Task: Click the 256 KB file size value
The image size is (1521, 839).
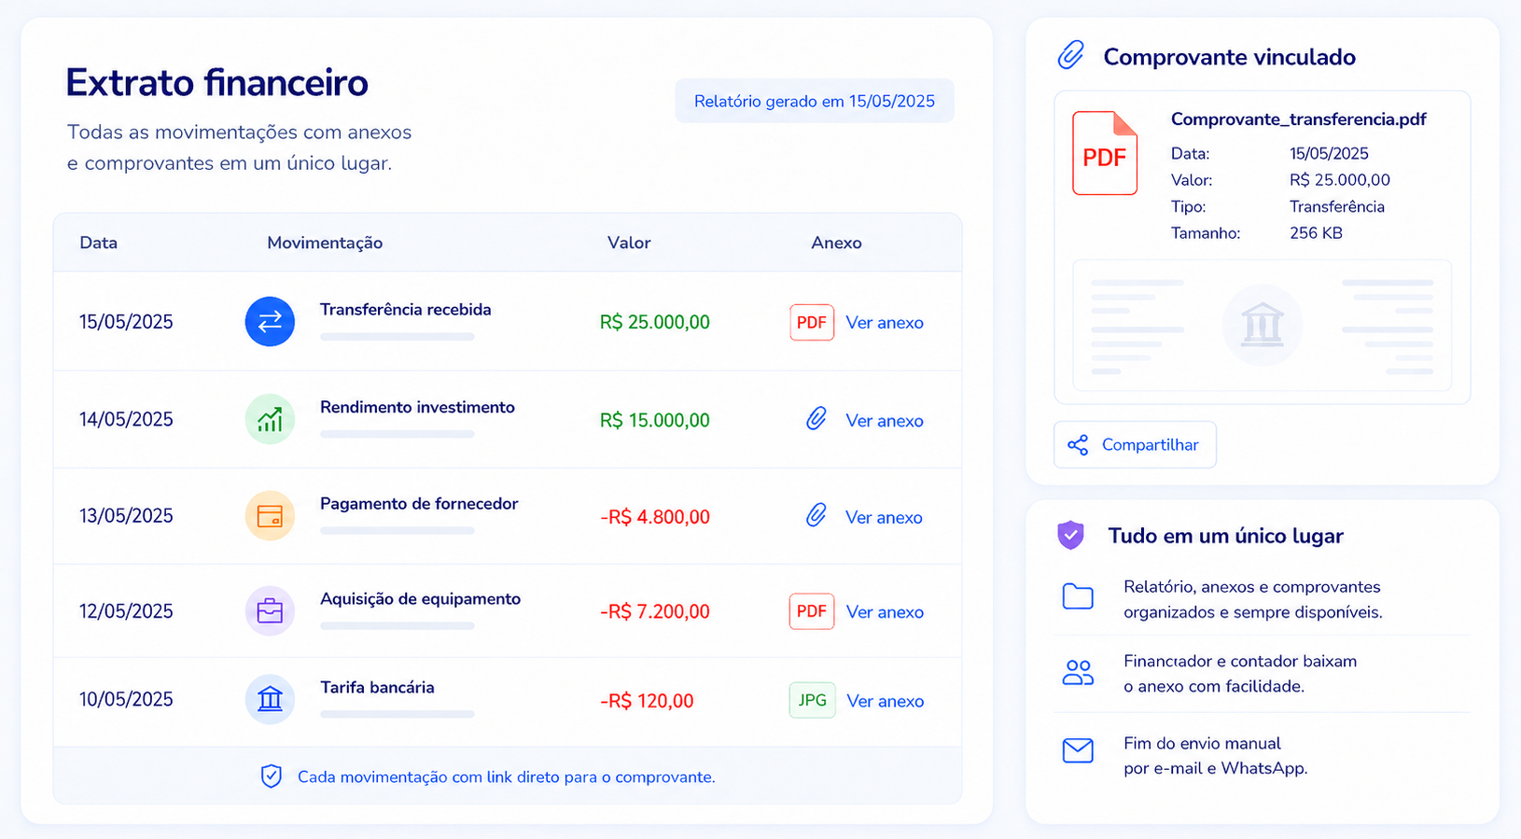Action: coord(1316,232)
